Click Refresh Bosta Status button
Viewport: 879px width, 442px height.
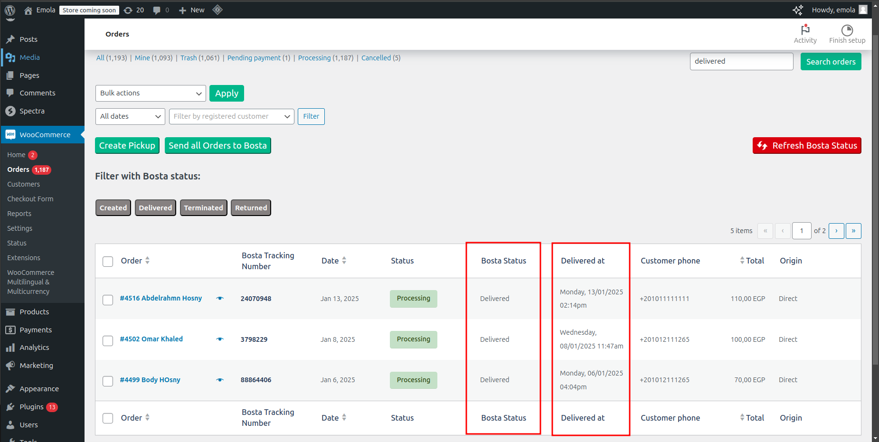pos(807,146)
